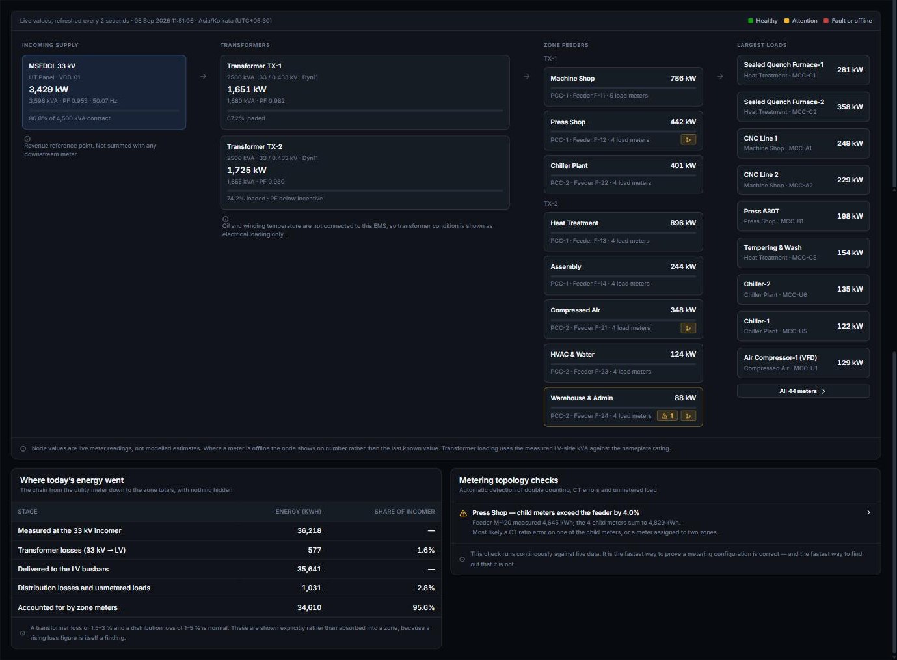Viewport: 897px width, 660px height.
Task: Open Press 630T load card
Action: coord(803,216)
